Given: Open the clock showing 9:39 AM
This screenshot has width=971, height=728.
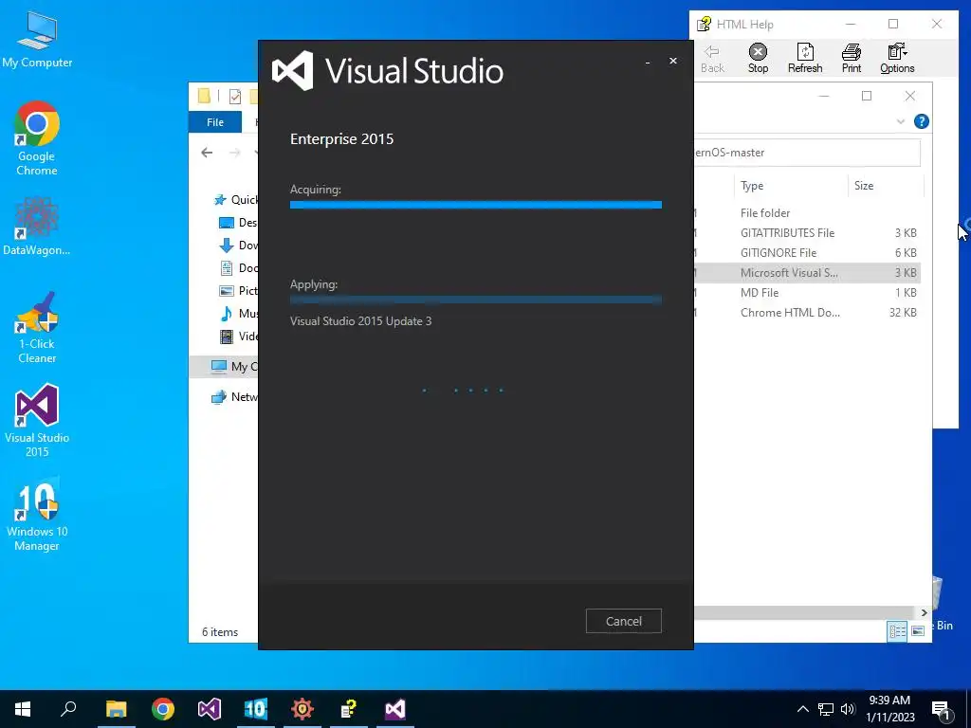Looking at the screenshot, I should pos(889,709).
